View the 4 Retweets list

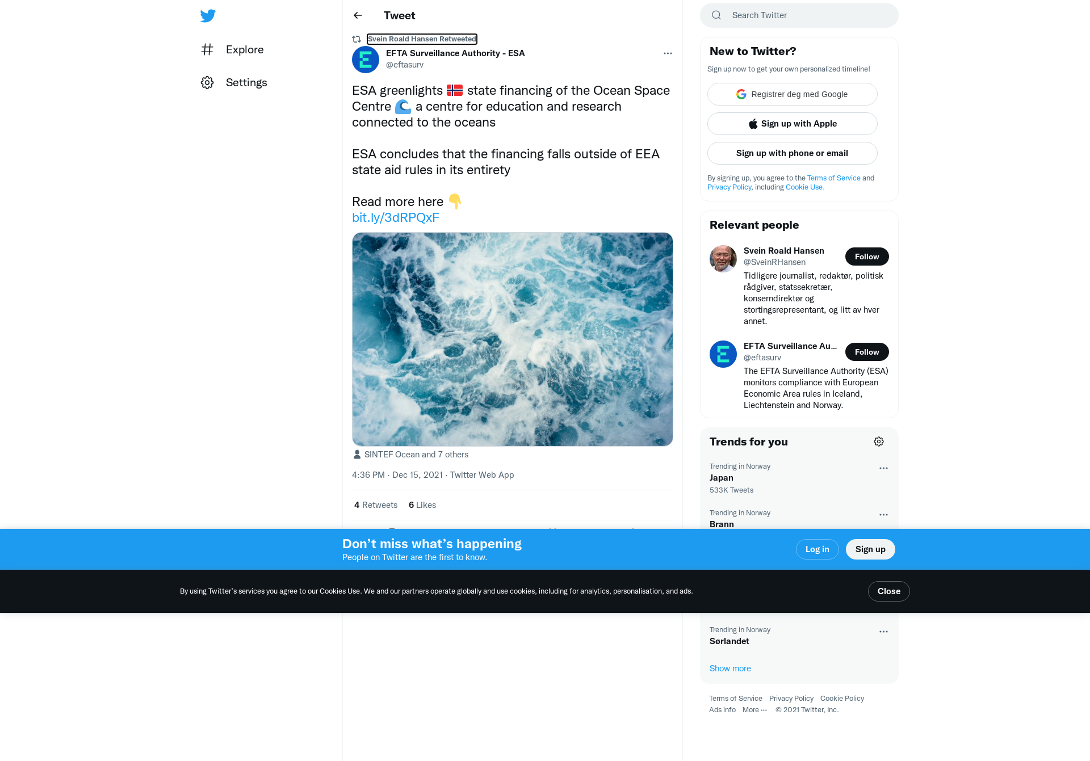click(376, 505)
